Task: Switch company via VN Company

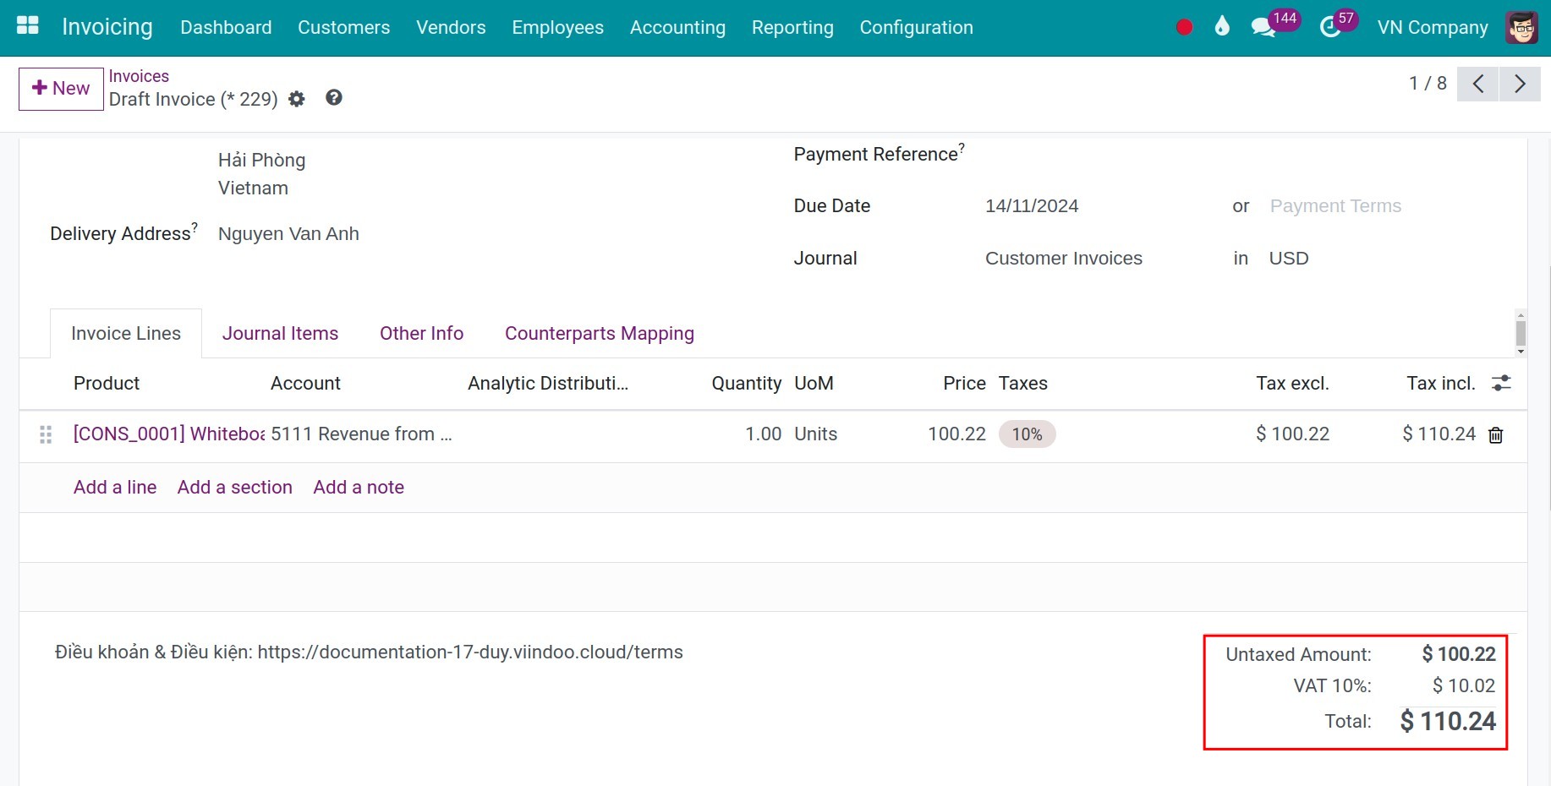Action: click(1432, 27)
